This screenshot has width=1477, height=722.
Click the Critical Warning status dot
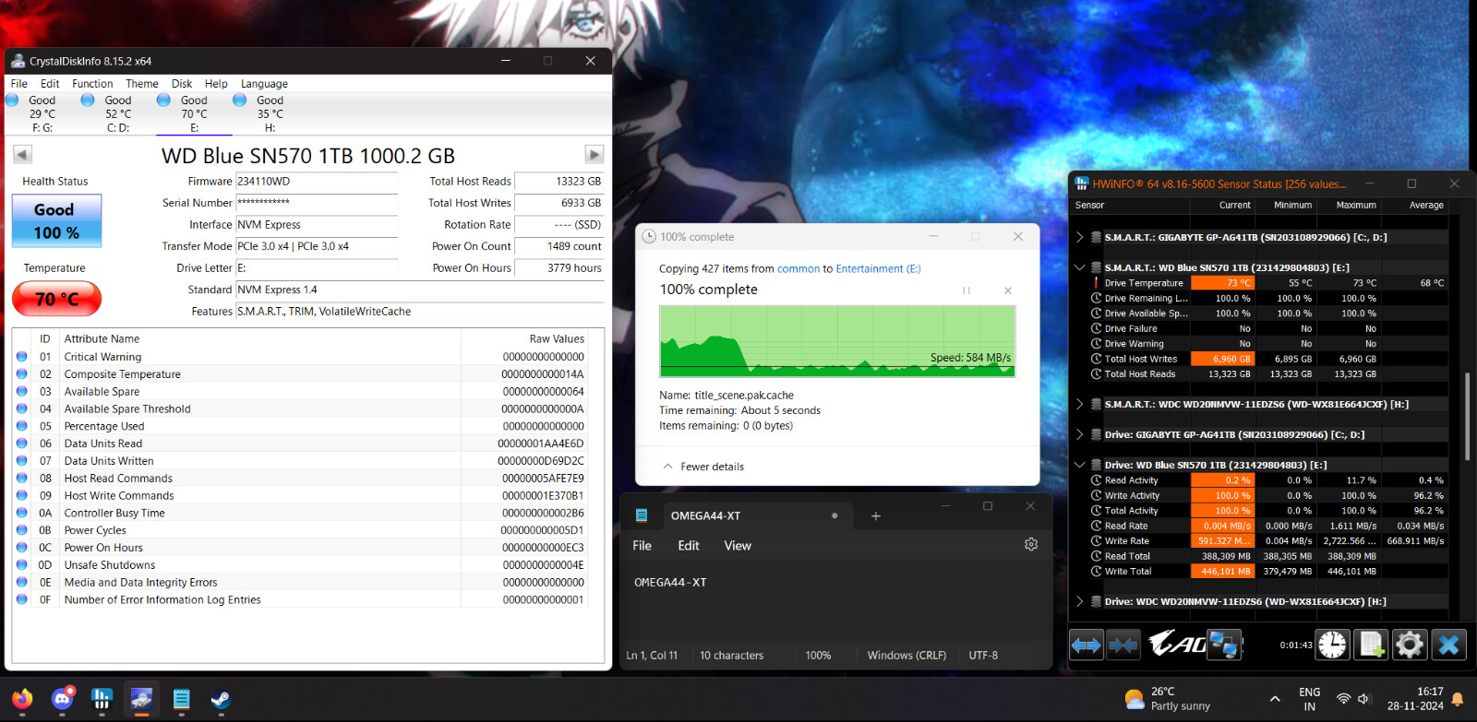(22, 357)
